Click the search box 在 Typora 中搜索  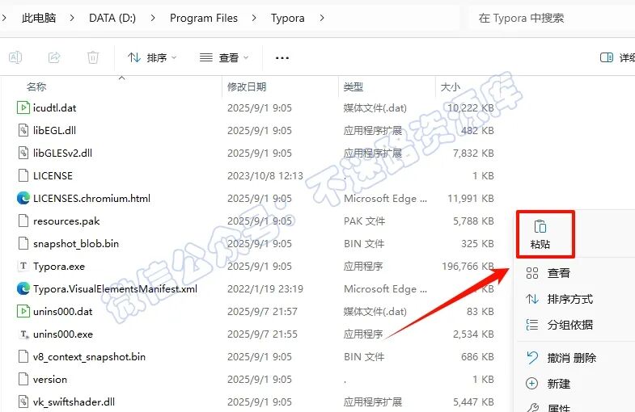tap(552, 18)
